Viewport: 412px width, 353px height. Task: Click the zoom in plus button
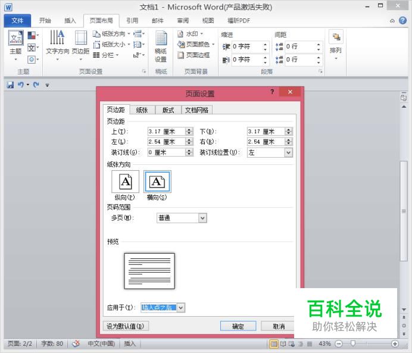click(x=395, y=343)
